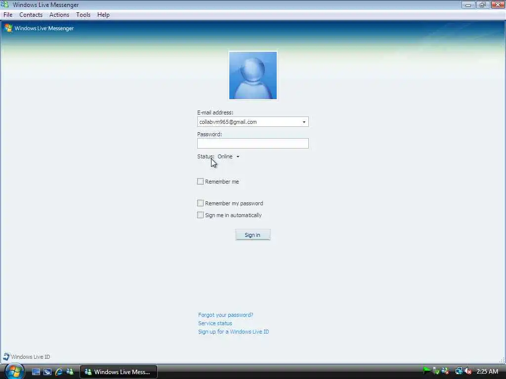Click Sign up for a Windows Live ID

(x=233, y=332)
